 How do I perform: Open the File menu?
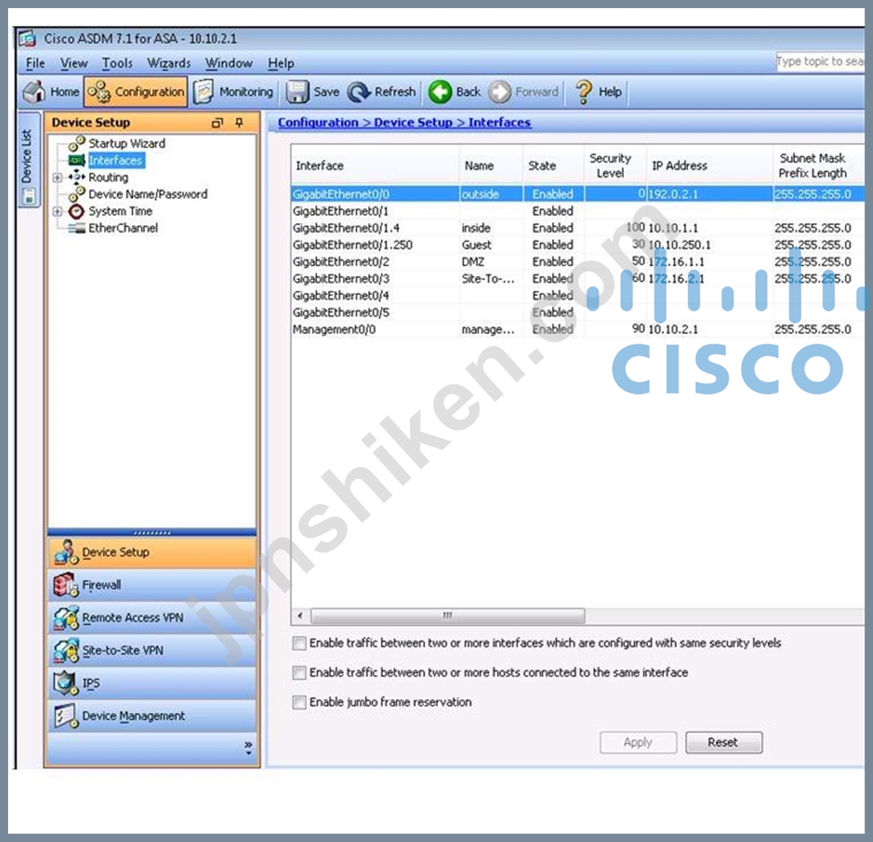point(35,64)
